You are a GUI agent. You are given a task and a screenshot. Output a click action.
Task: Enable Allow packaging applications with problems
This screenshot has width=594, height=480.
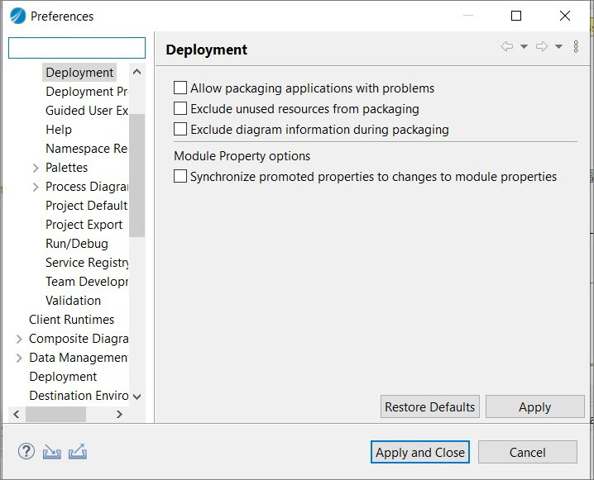tap(180, 88)
